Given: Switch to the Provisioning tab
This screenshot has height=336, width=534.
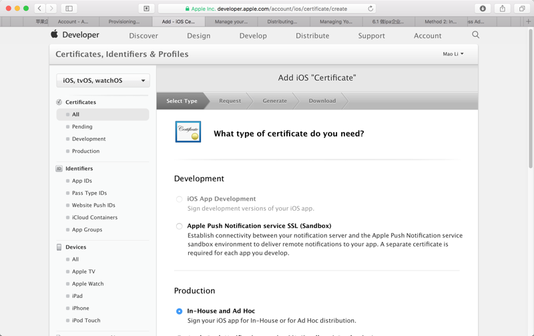Looking at the screenshot, I should pos(123,21).
